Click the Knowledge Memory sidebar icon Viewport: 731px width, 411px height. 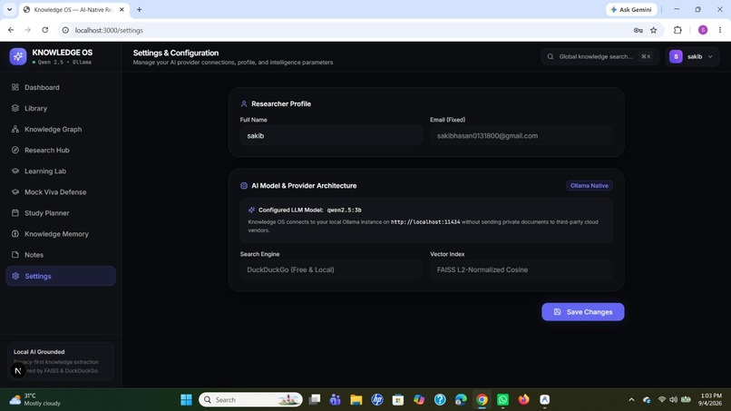[15, 234]
